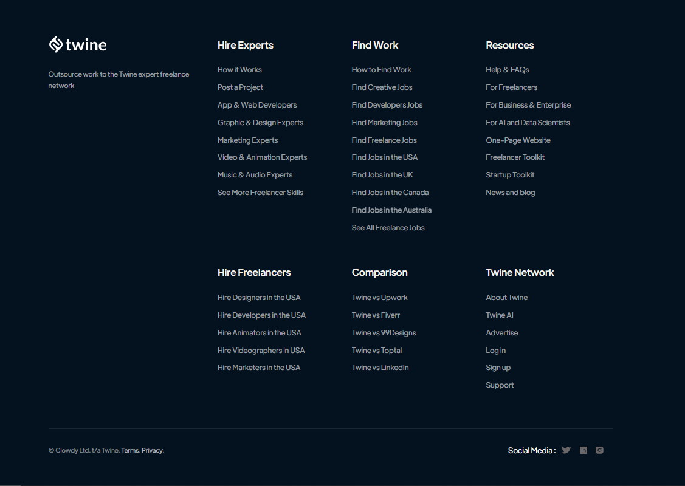The width and height of the screenshot is (685, 486).
Task: Open the Terms link
Action: (129, 450)
